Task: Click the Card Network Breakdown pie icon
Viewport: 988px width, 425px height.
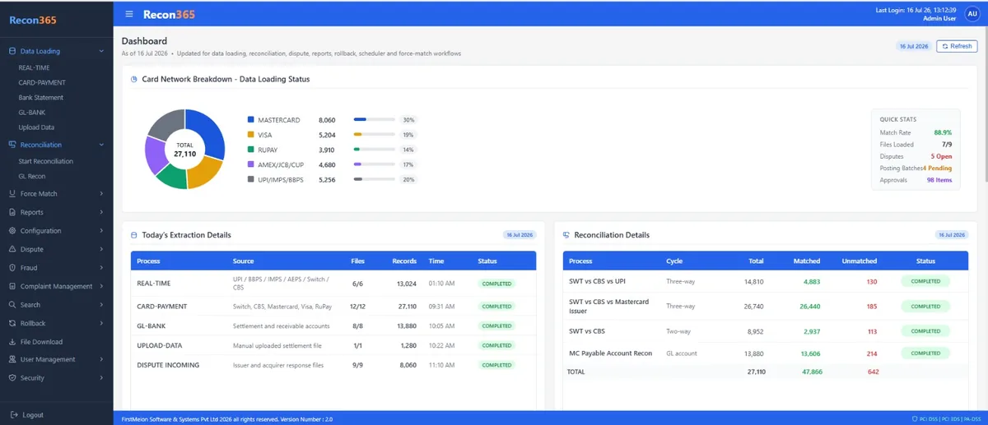Action: click(134, 80)
